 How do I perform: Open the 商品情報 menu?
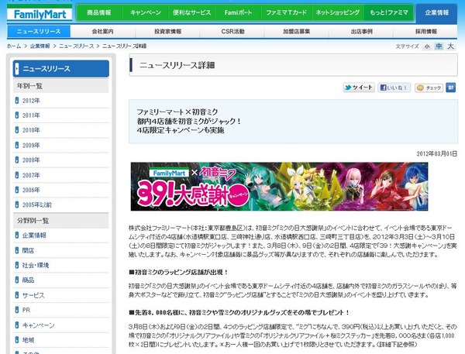click(x=99, y=12)
